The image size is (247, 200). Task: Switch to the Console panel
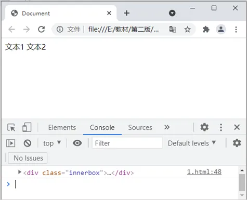102,127
